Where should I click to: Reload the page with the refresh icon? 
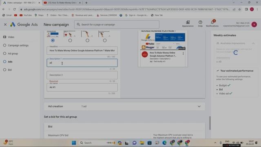click(x=15, y=9)
